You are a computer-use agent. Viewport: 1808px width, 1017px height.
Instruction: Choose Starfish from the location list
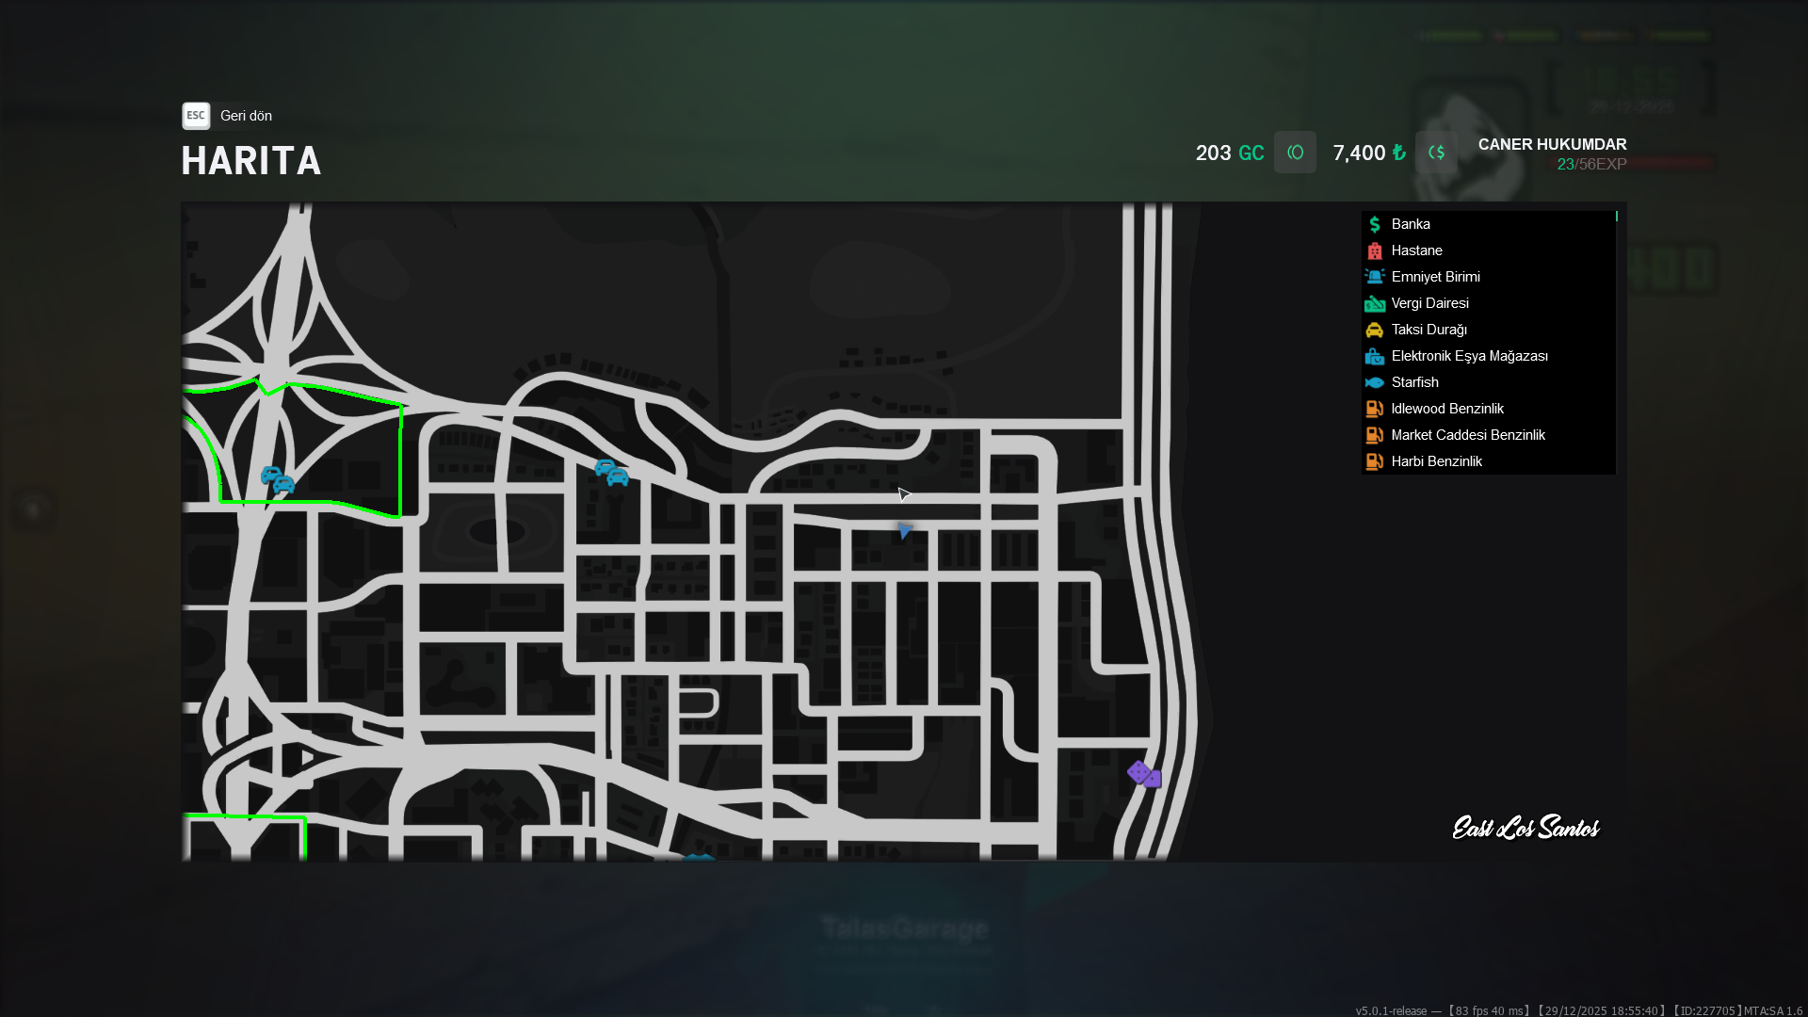(x=1415, y=382)
